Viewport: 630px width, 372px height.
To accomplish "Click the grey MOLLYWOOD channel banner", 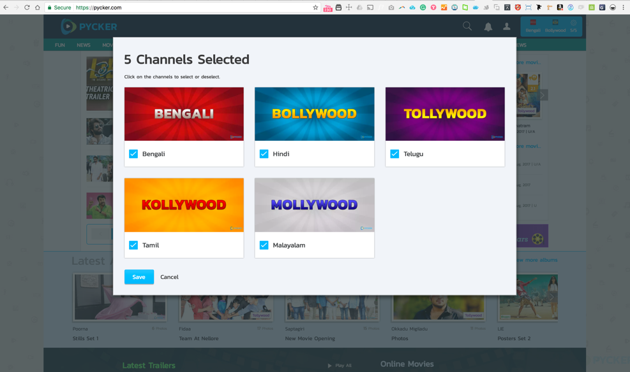I will (315, 205).
